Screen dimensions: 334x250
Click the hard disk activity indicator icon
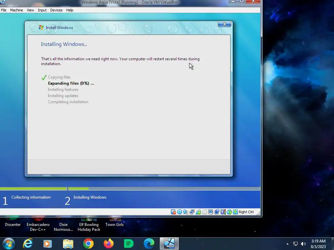click(174, 212)
